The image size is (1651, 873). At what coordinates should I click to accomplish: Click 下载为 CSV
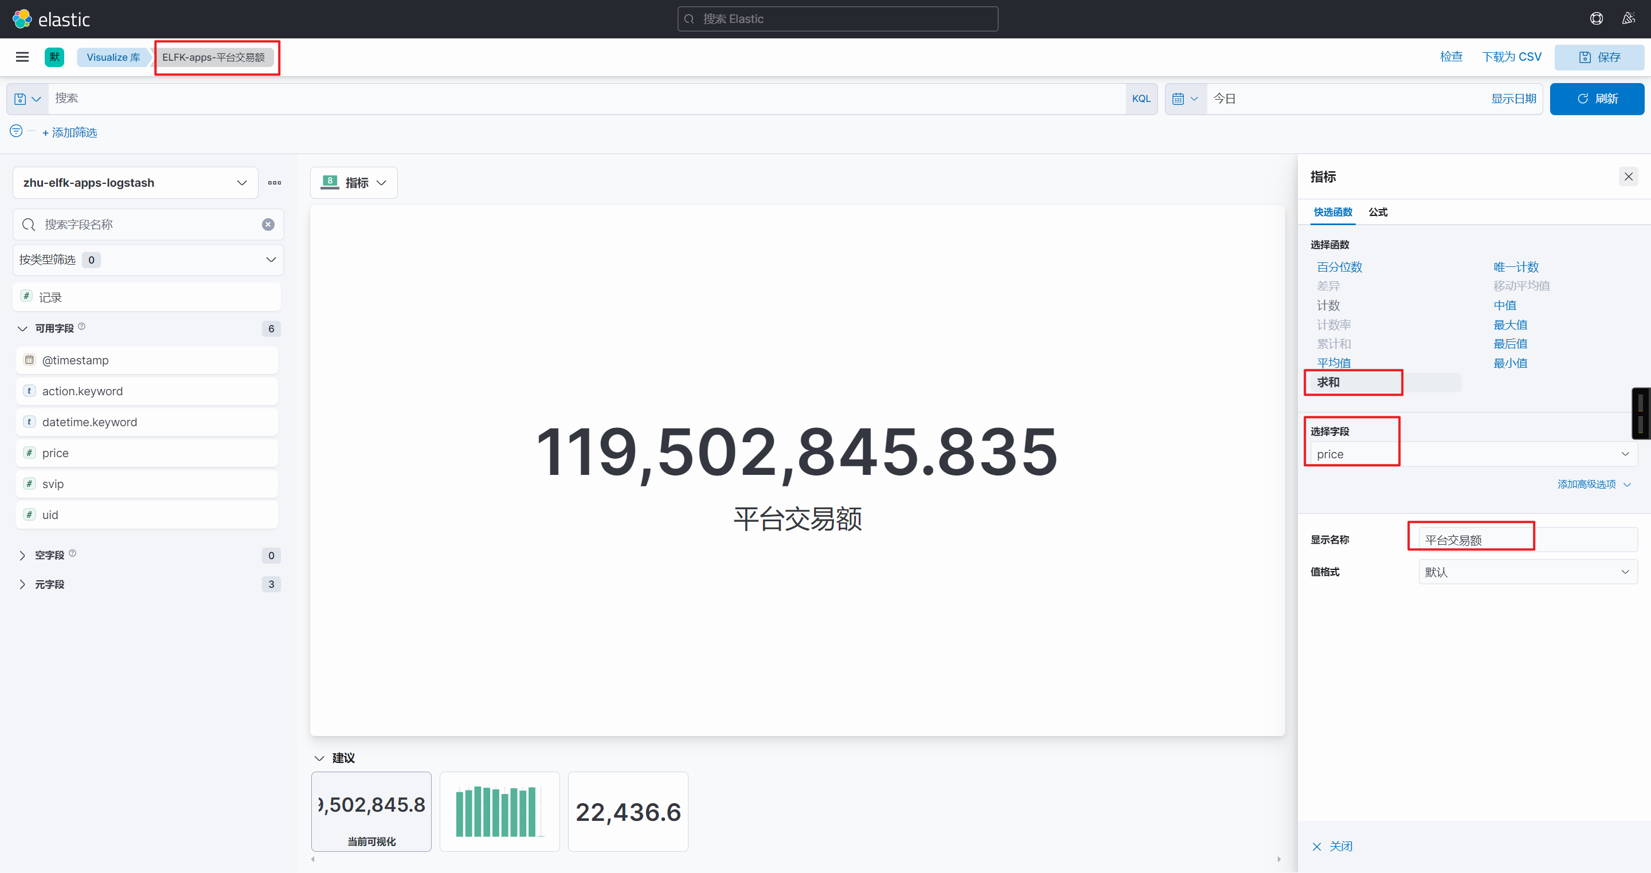[1511, 56]
